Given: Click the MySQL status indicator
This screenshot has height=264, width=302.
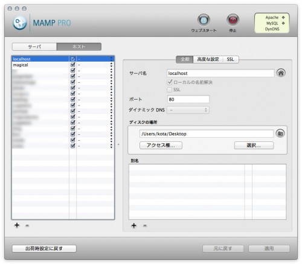Looking at the screenshot, I should 283,23.
